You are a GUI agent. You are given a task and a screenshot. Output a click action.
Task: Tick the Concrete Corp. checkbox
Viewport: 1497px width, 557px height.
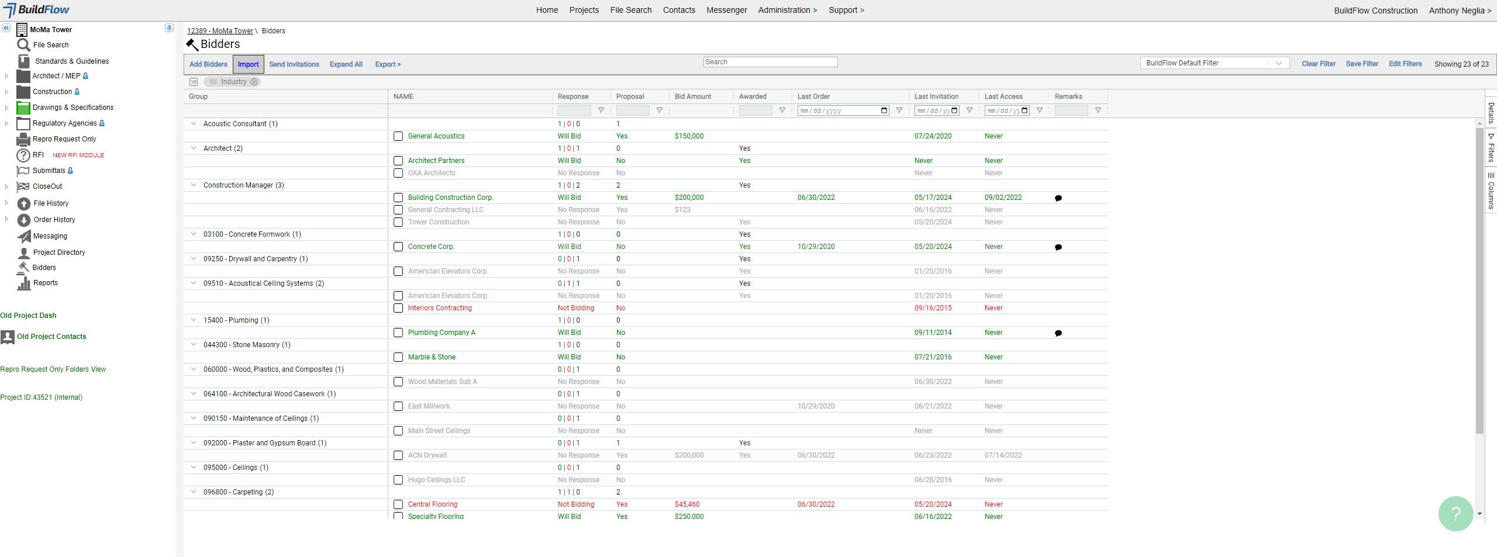click(398, 247)
